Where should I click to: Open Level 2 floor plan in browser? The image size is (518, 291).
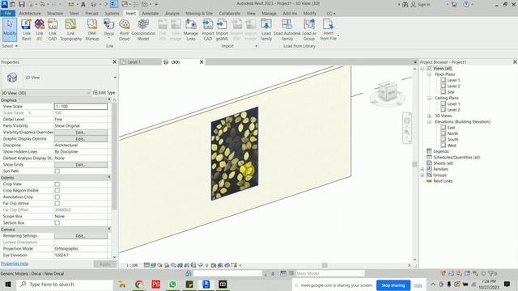[453, 86]
